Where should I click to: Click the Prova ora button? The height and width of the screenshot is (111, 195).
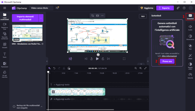(x=167, y=61)
